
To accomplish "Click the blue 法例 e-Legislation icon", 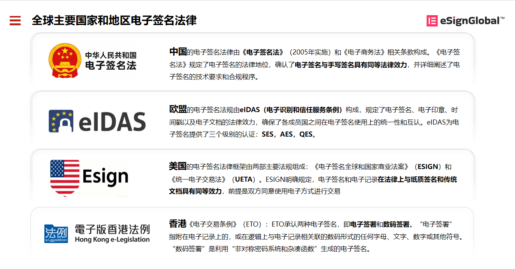I will pos(56,234).
